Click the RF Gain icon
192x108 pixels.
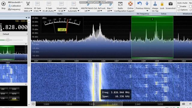[x=37, y=4]
